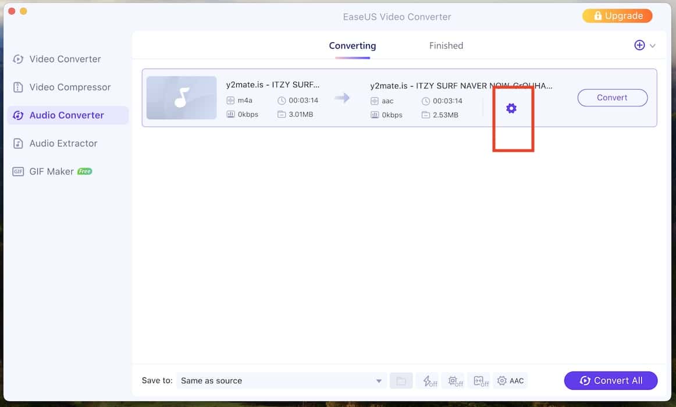Click the Video Converter sidebar icon
676x407 pixels.
click(x=19, y=59)
